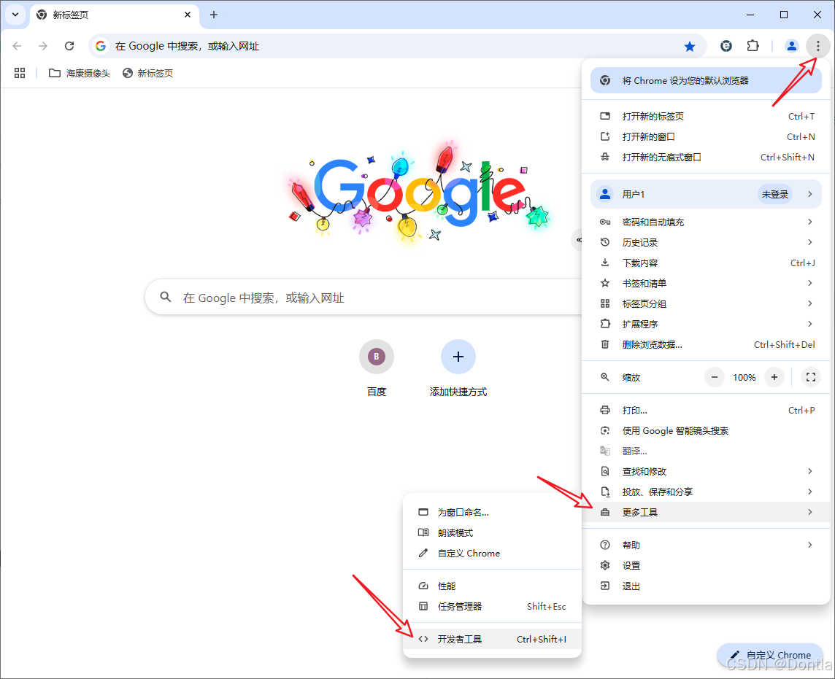The height and width of the screenshot is (679, 835).
Task: Click the 100% zoom level value
Action: tap(744, 377)
